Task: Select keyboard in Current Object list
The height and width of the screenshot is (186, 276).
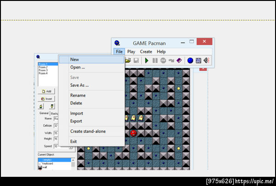Action: click(55, 163)
